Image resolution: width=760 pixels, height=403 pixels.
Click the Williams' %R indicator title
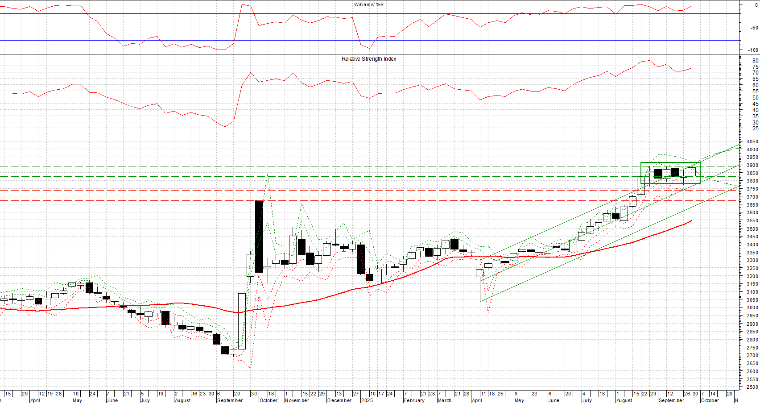[368, 4]
